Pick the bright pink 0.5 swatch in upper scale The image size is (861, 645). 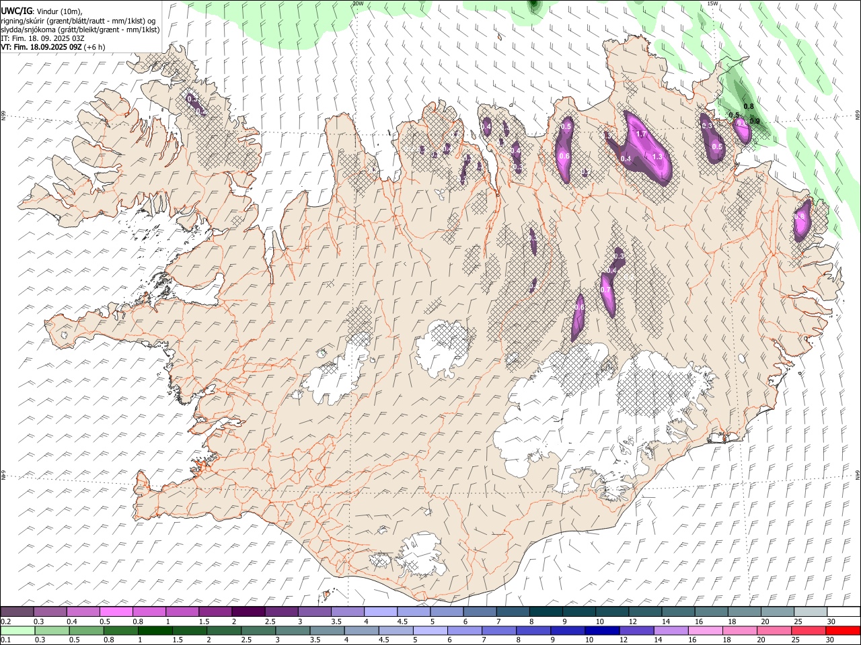(116, 611)
